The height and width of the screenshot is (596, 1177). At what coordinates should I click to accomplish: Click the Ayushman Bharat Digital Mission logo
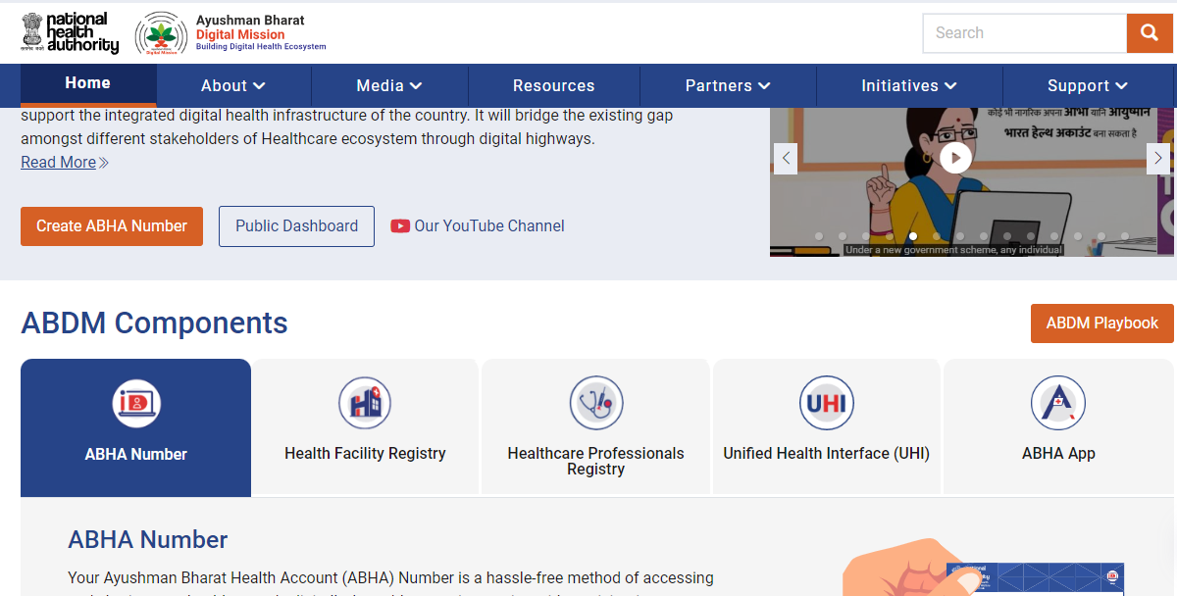pyautogui.click(x=161, y=33)
